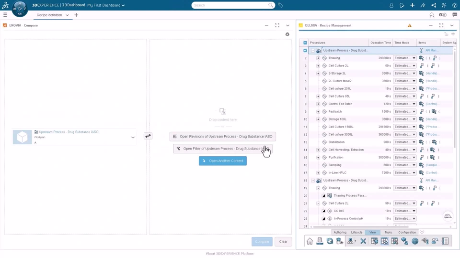The height and width of the screenshot is (258, 460).
Task: Click the tag icon beside the search bar
Action: pyautogui.click(x=280, y=5)
